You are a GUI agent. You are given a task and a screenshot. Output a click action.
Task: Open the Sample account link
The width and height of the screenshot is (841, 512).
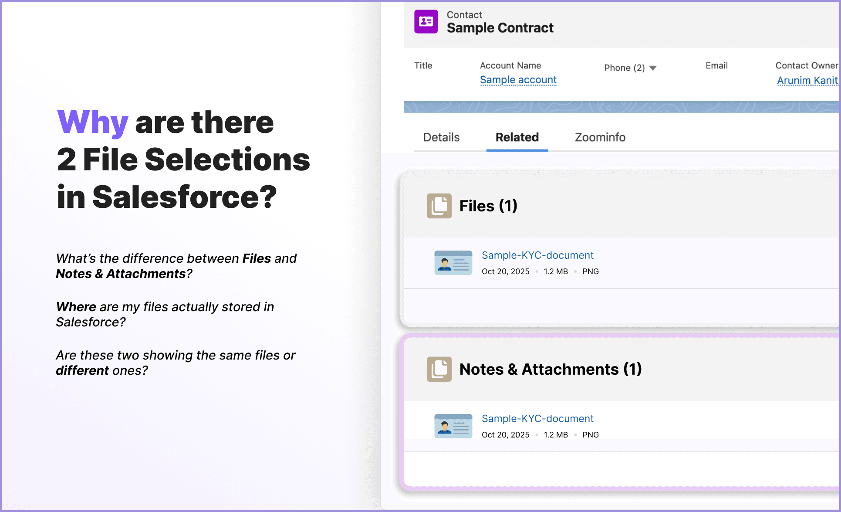[x=518, y=80]
